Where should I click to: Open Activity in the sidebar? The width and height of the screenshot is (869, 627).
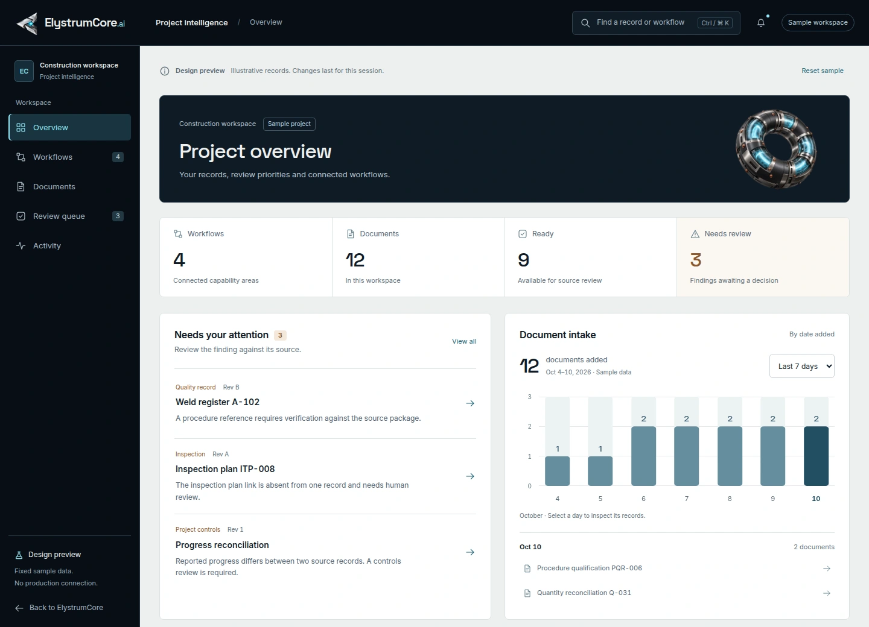[70, 245]
